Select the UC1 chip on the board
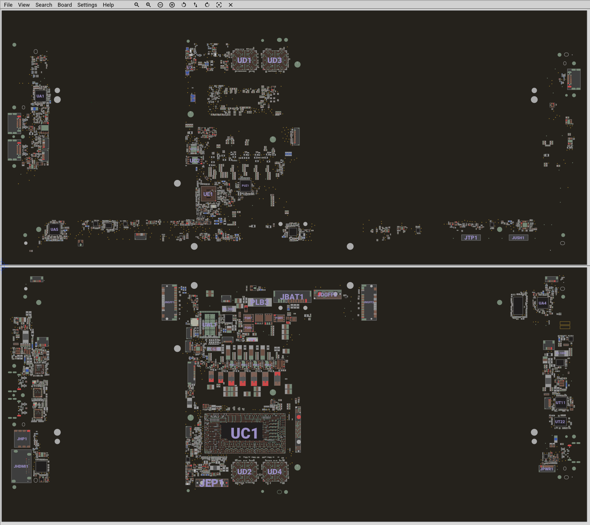This screenshot has width=590, height=525. [x=245, y=434]
